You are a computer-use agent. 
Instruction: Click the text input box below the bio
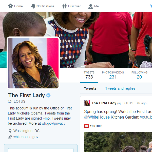[x=41, y=150]
